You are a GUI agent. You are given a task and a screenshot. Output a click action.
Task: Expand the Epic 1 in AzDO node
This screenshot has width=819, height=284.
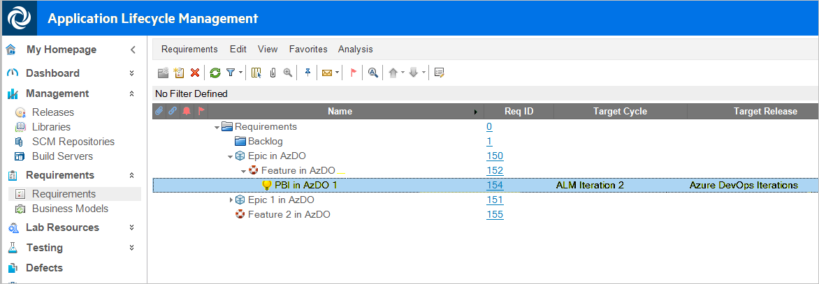pos(231,200)
